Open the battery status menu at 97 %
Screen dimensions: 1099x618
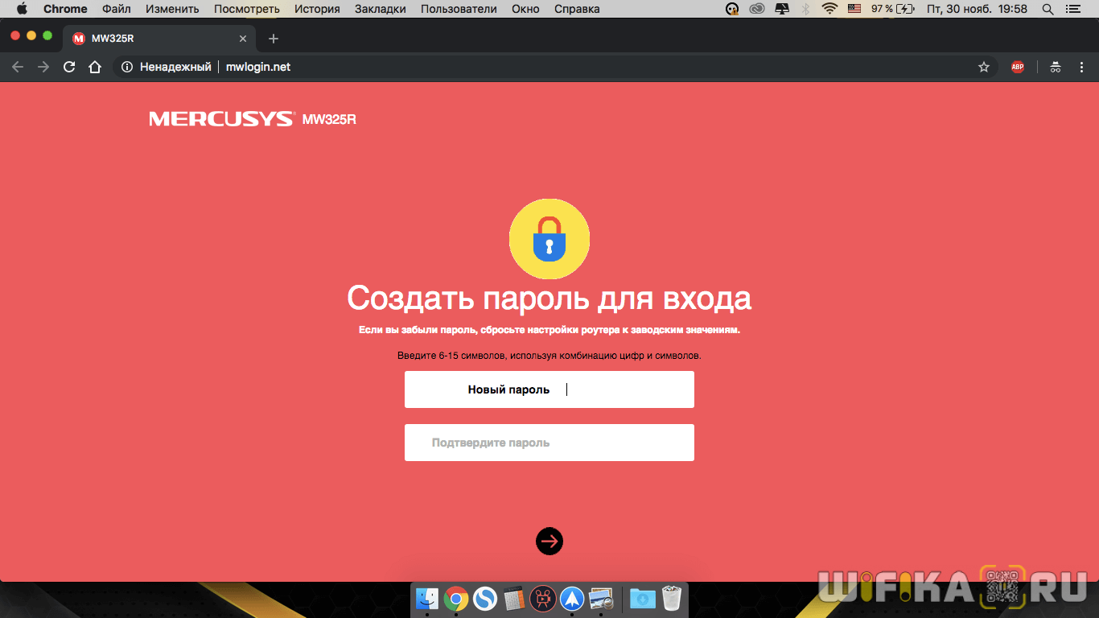click(x=893, y=10)
